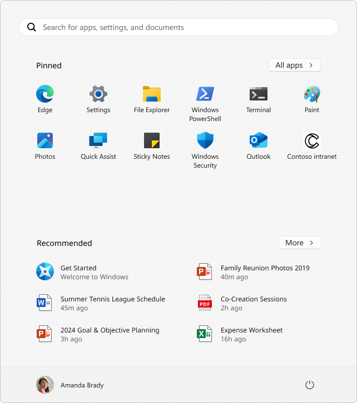Open the Expense Worksheet file
The image size is (357, 403).
251,334
